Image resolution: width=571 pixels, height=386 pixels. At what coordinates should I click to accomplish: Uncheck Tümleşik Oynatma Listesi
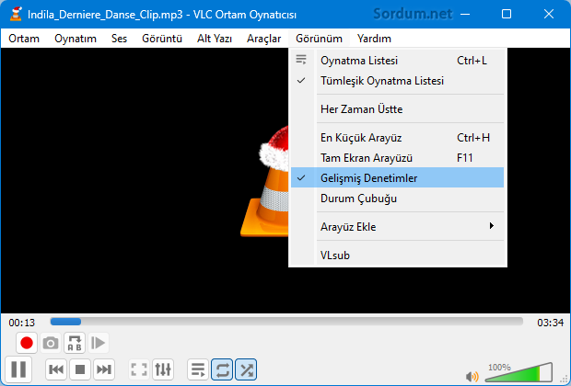397,81
